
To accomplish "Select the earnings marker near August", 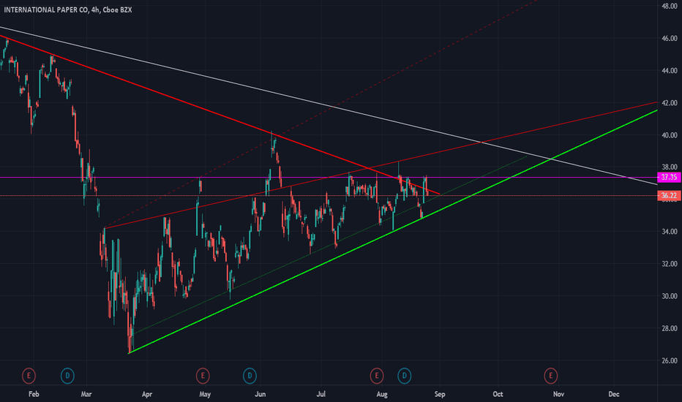I will click(377, 376).
